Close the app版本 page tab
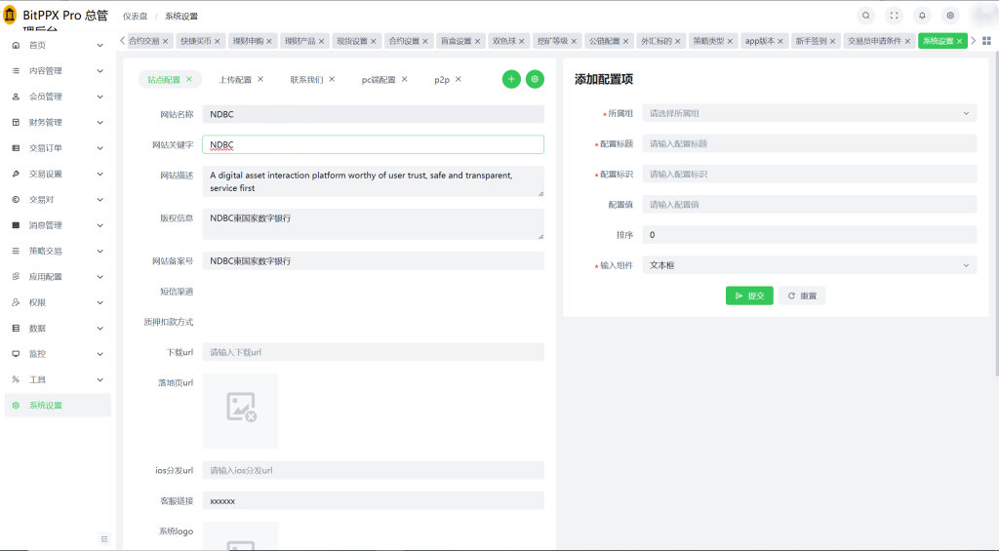 coord(779,41)
